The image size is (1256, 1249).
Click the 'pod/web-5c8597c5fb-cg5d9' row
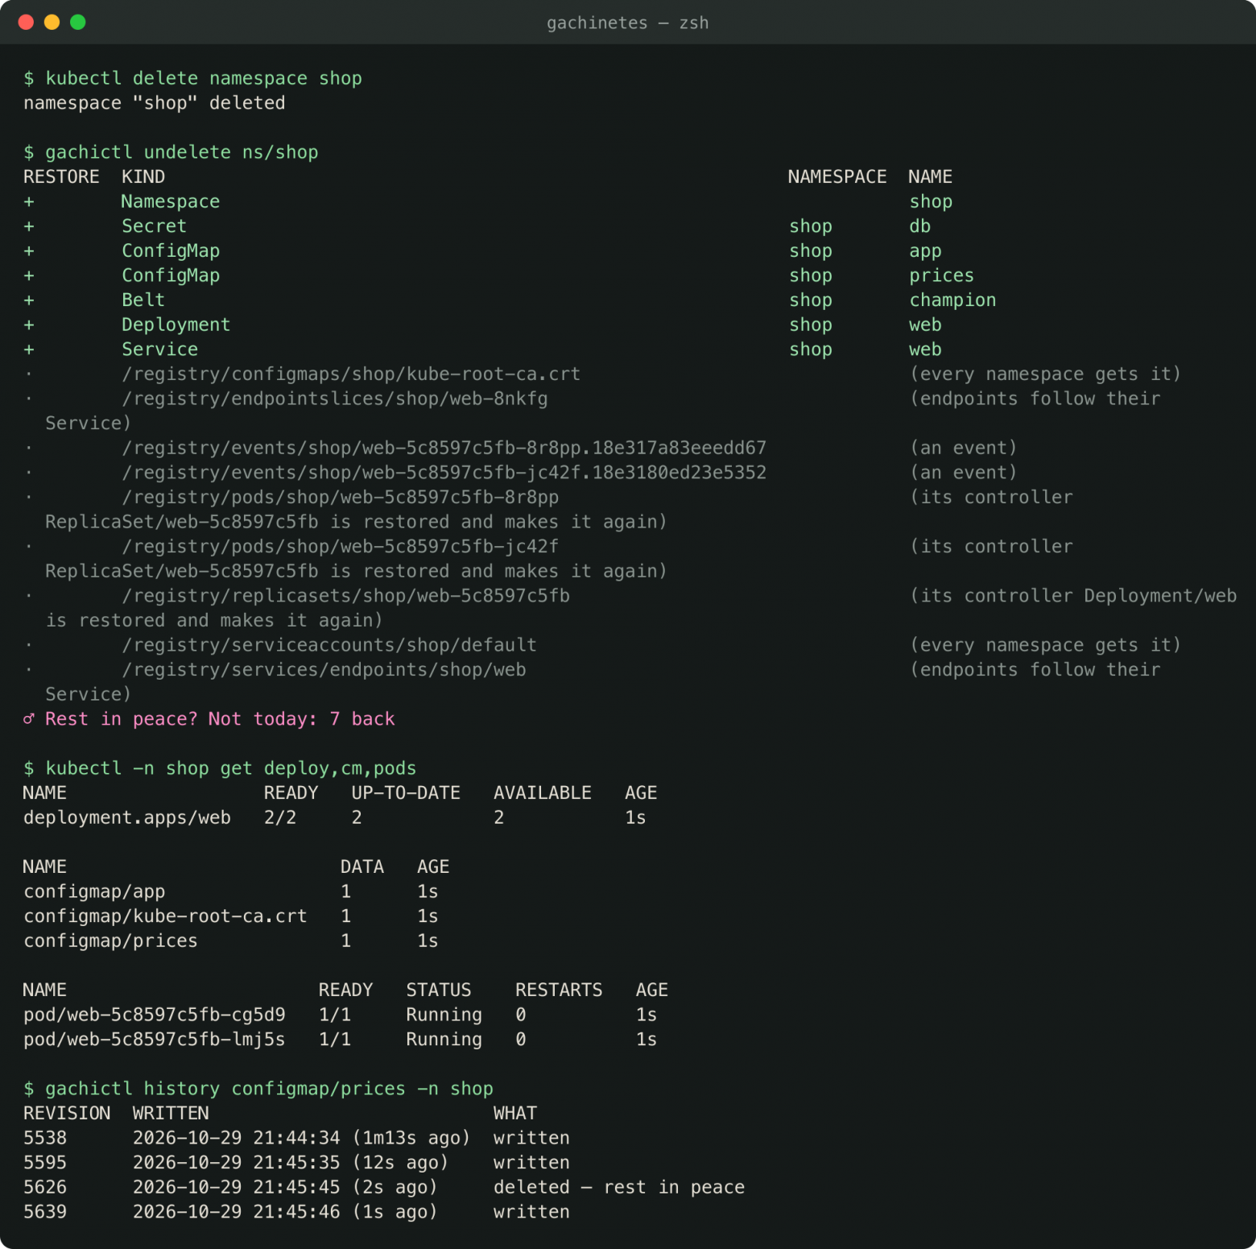point(340,1015)
